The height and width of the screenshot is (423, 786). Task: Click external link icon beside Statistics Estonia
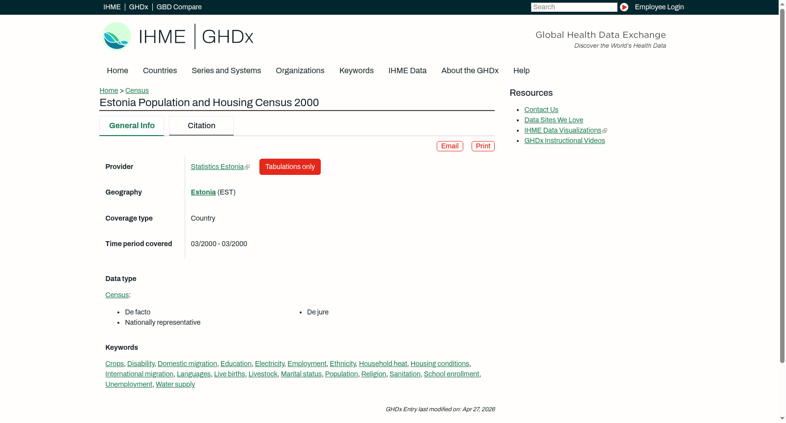[x=247, y=167]
